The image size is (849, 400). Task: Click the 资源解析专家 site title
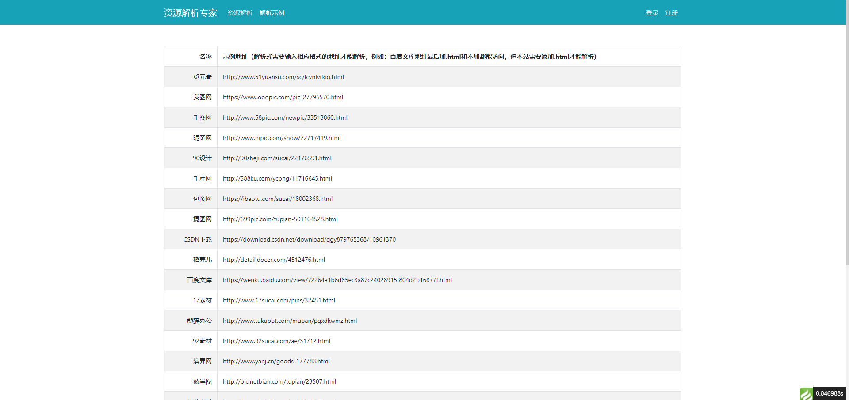click(x=191, y=13)
